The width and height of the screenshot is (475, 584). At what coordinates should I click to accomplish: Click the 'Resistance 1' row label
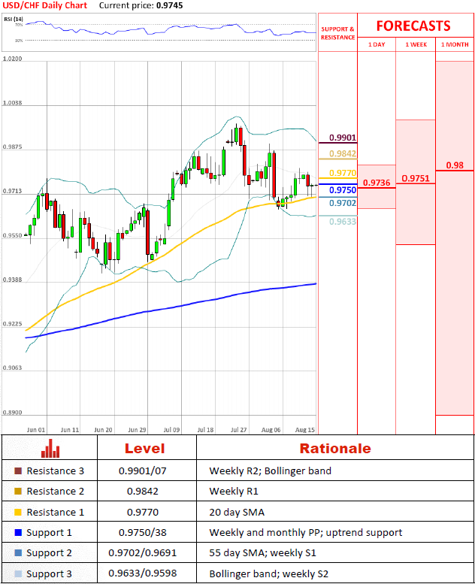(x=55, y=512)
